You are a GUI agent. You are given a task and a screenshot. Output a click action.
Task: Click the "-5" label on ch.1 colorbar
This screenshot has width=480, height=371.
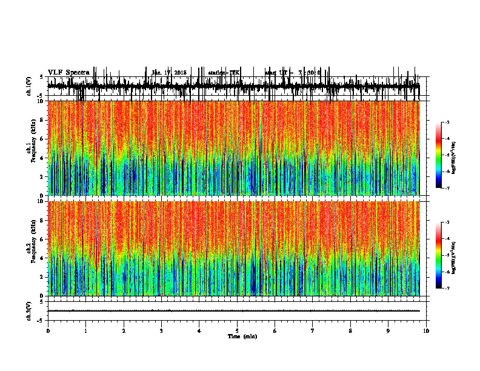pyautogui.click(x=447, y=155)
